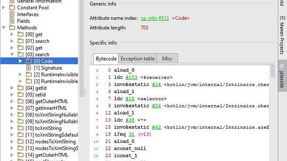Follow #24 link at bytecode offset 9
This screenshot has width=287, height=161.
click(x=156, y=106)
